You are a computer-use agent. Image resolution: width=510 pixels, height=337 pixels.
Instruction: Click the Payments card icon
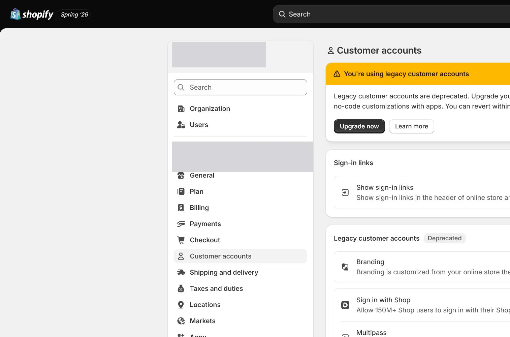pos(181,224)
